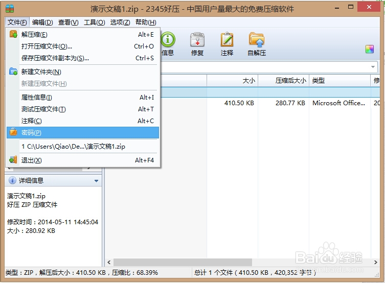Select 属性信息(I) menu entry
Screen dimensions: 385x283
tap(83, 98)
